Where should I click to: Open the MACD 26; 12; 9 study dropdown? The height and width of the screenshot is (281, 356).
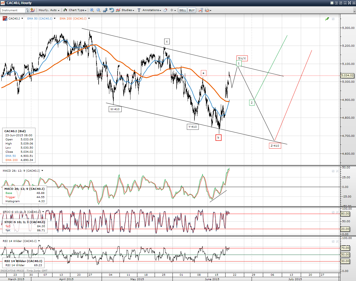pos(42,171)
